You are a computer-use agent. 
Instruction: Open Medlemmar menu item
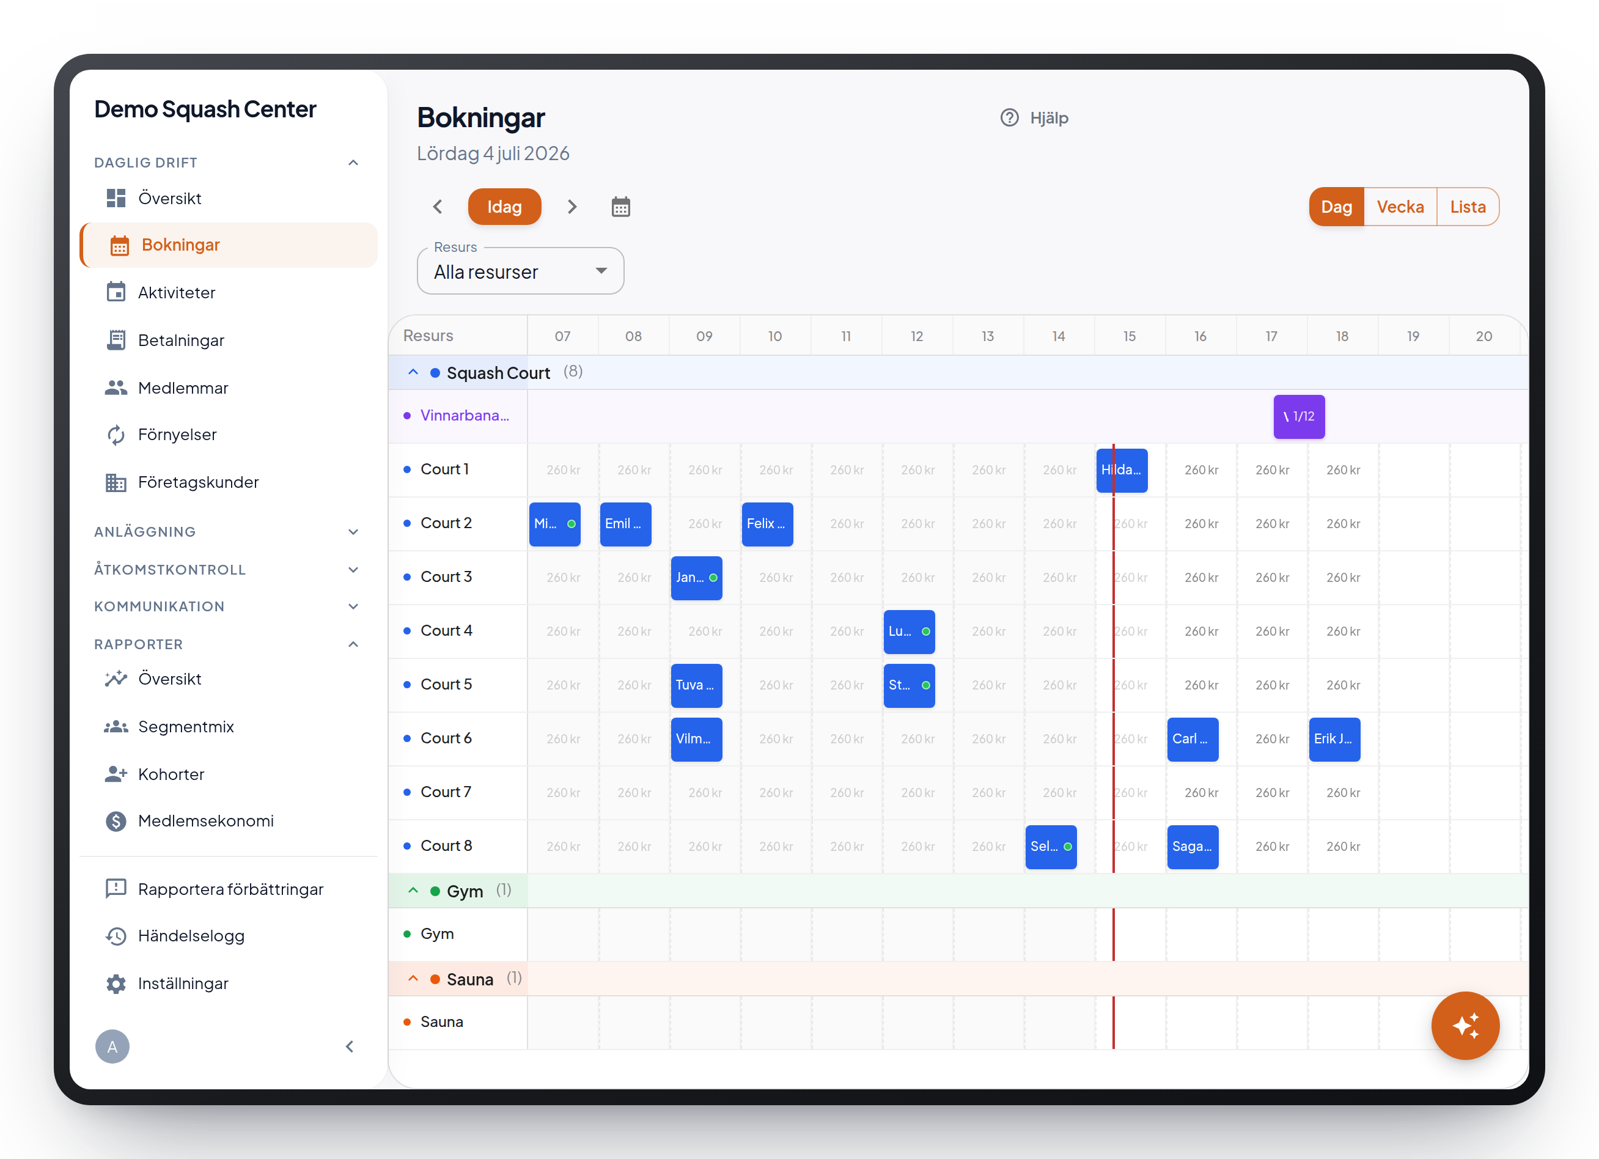click(x=229, y=388)
